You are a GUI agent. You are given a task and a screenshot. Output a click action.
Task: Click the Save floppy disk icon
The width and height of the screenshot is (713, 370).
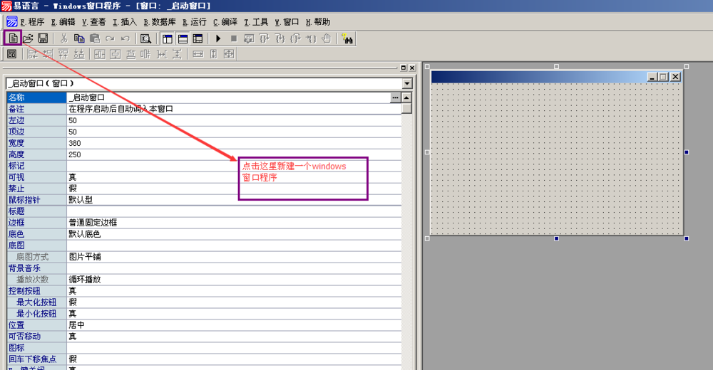[43, 38]
